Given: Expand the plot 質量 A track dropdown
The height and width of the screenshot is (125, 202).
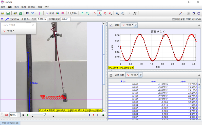Looking at the screenshot, I should tap(136, 25).
